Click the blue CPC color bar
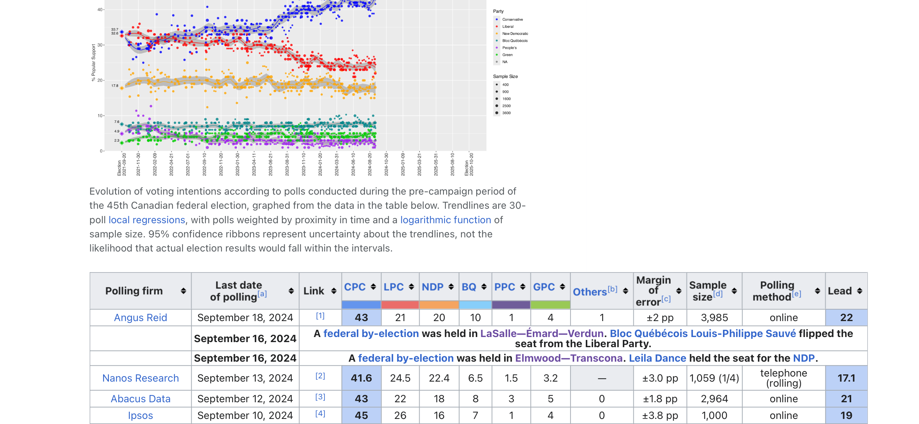 [361, 305]
